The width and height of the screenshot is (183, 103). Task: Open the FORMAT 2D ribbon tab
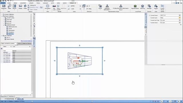[x=73, y=3]
